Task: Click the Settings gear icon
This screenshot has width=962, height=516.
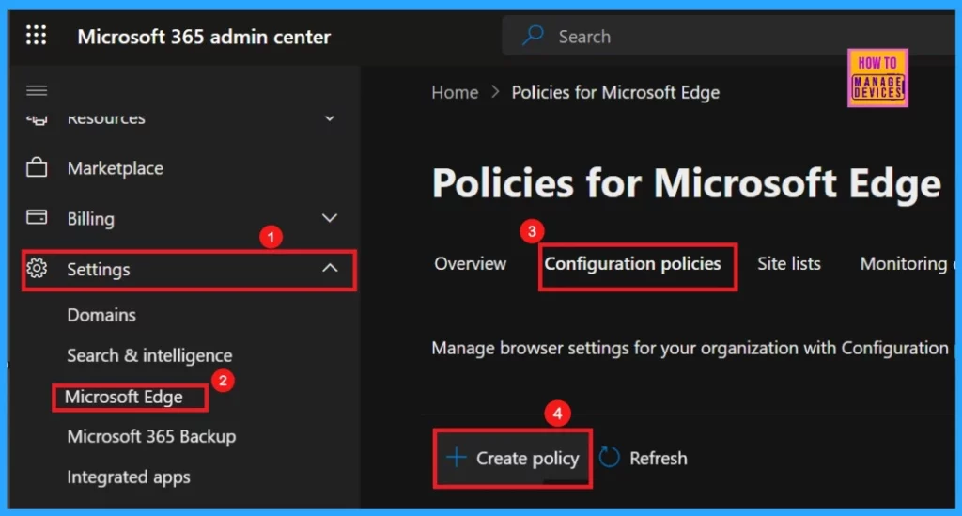Action: [x=37, y=268]
